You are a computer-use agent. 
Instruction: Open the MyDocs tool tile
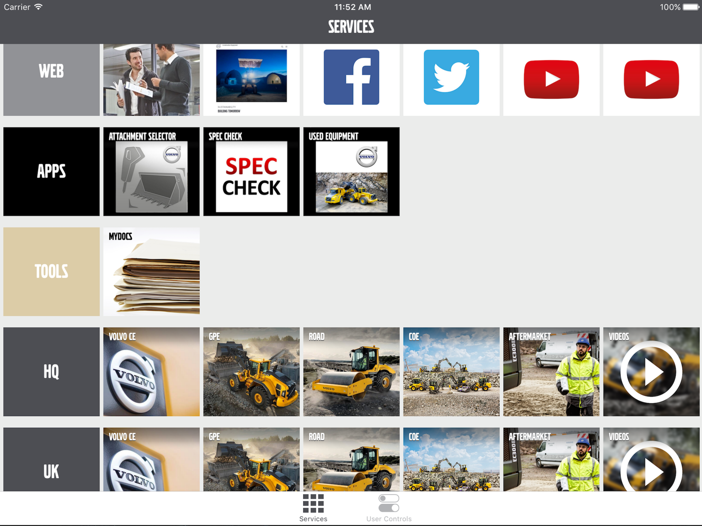click(x=152, y=272)
